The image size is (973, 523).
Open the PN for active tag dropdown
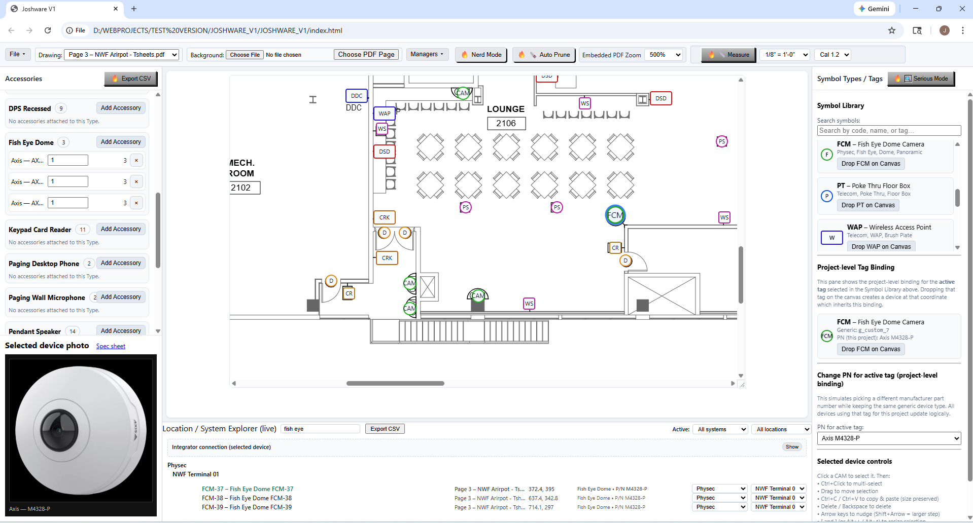tap(888, 438)
